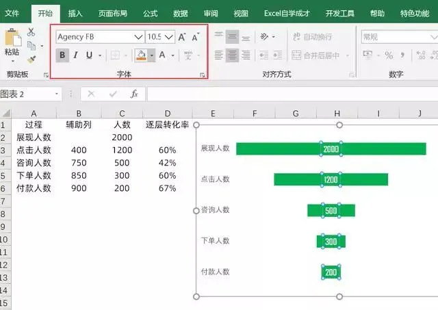Switch to the 插入 tab
438x310 pixels.
pyautogui.click(x=75, y=13)
